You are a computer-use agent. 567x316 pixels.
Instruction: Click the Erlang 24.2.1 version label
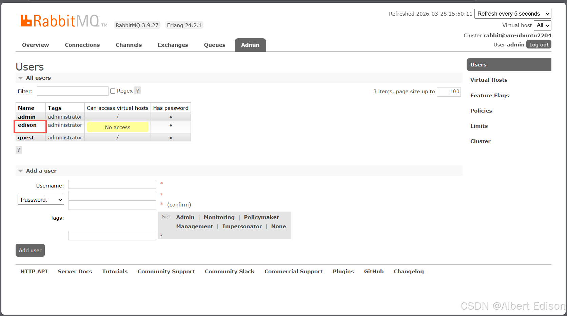(184, 25)
